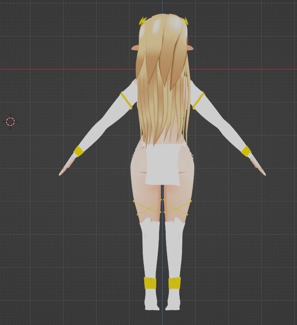Click the yellow upper-arm band on the right-side sleeve
The image size is (297, 325).
point(199,101)
